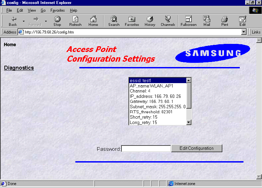Follow the Diagnostics link

(19, 68)
